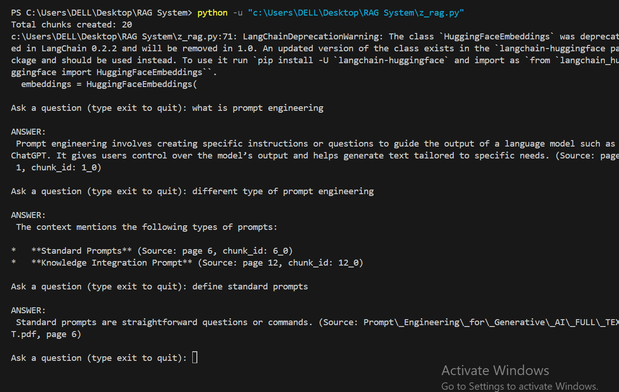
Task: Click the blinking cursor at the last prompt
Action: (195, 358)
